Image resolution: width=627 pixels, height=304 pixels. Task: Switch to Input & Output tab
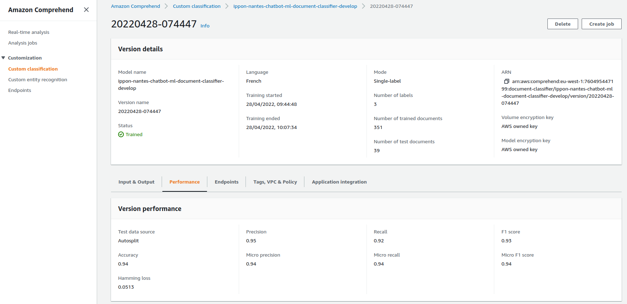136,182
